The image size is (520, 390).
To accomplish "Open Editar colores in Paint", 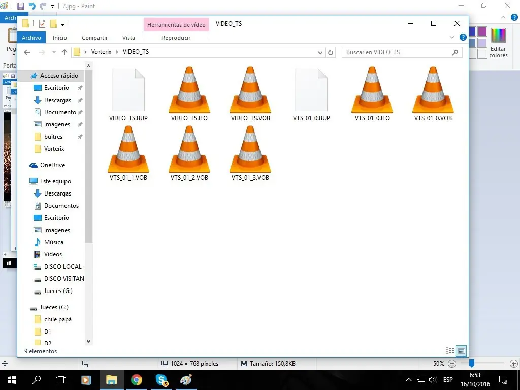I will pyautogui.click(x=498, y=43).
